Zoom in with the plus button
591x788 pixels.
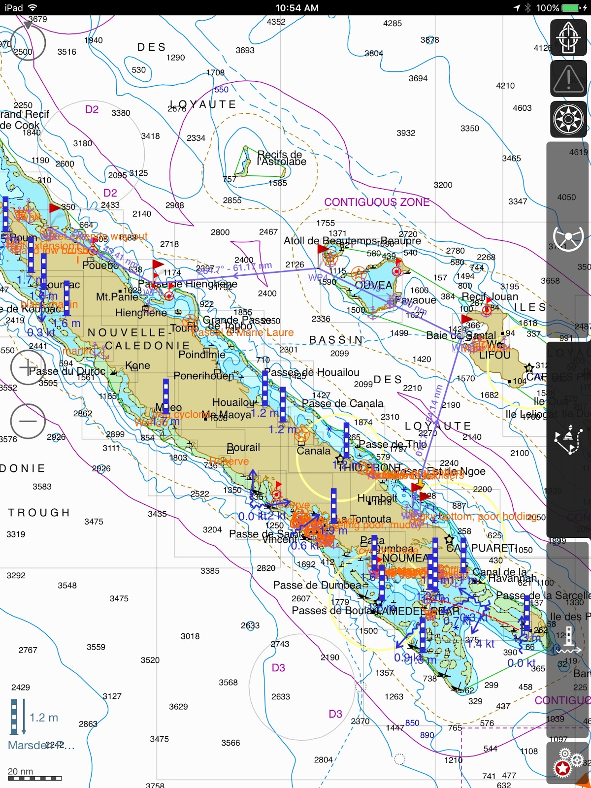point(28,367)
